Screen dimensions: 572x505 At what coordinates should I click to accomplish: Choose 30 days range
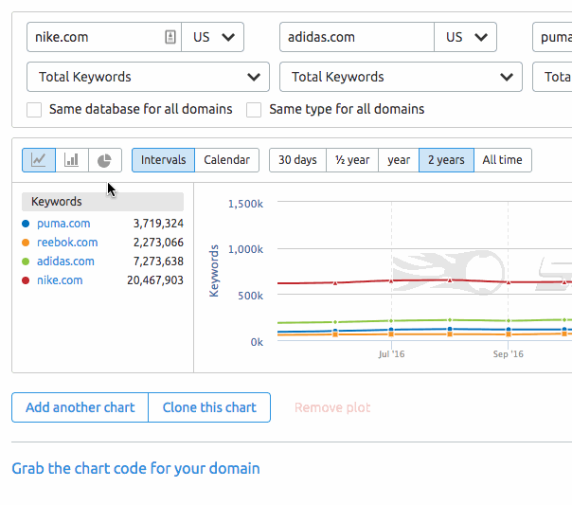pos(297,160)
